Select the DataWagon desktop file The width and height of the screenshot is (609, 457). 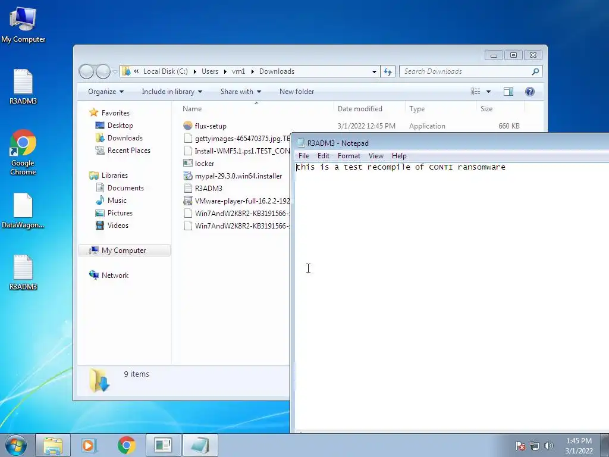coord(23,211)
